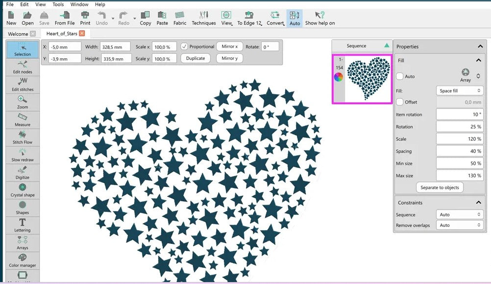Viewport: 491px width, 284px height.
Task: Toggle the Proportional checkbox
Action: pos(184,47)
